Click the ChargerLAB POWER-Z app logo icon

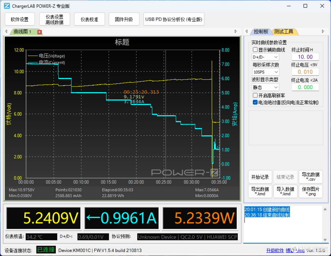[x=7, y=6]
